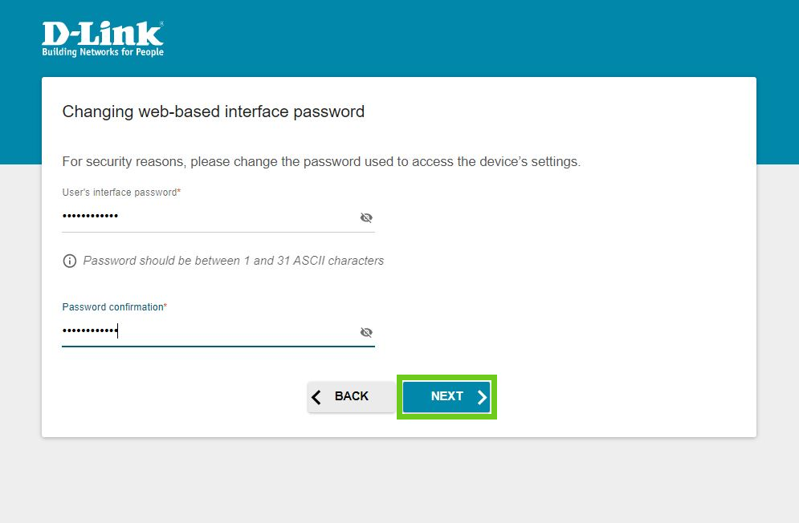Show the user's interface password
Screen dimensions: 799x523
point(366,217)
